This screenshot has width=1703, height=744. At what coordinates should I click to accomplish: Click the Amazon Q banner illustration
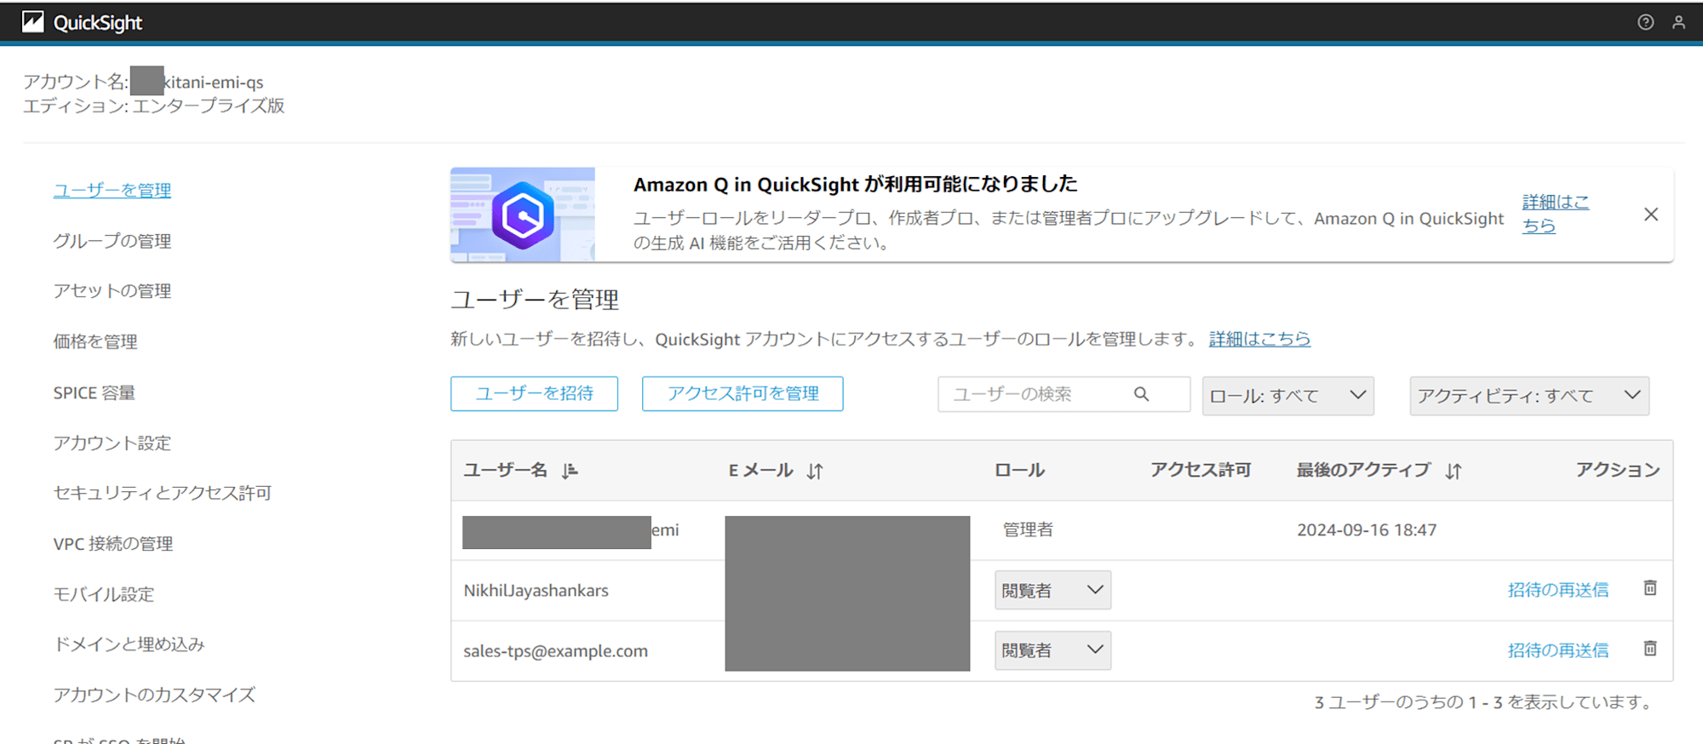[x=523, y=215]
